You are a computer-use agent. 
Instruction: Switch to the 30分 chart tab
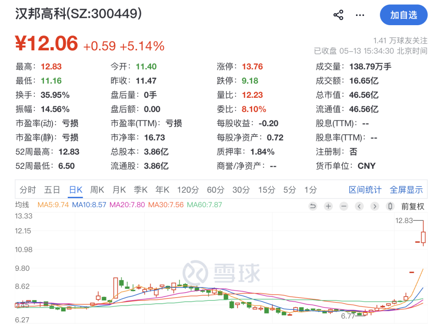241,190
